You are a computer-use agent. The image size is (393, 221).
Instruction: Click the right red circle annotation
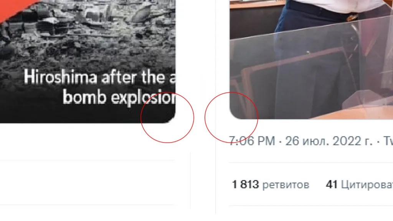(231, 118)
